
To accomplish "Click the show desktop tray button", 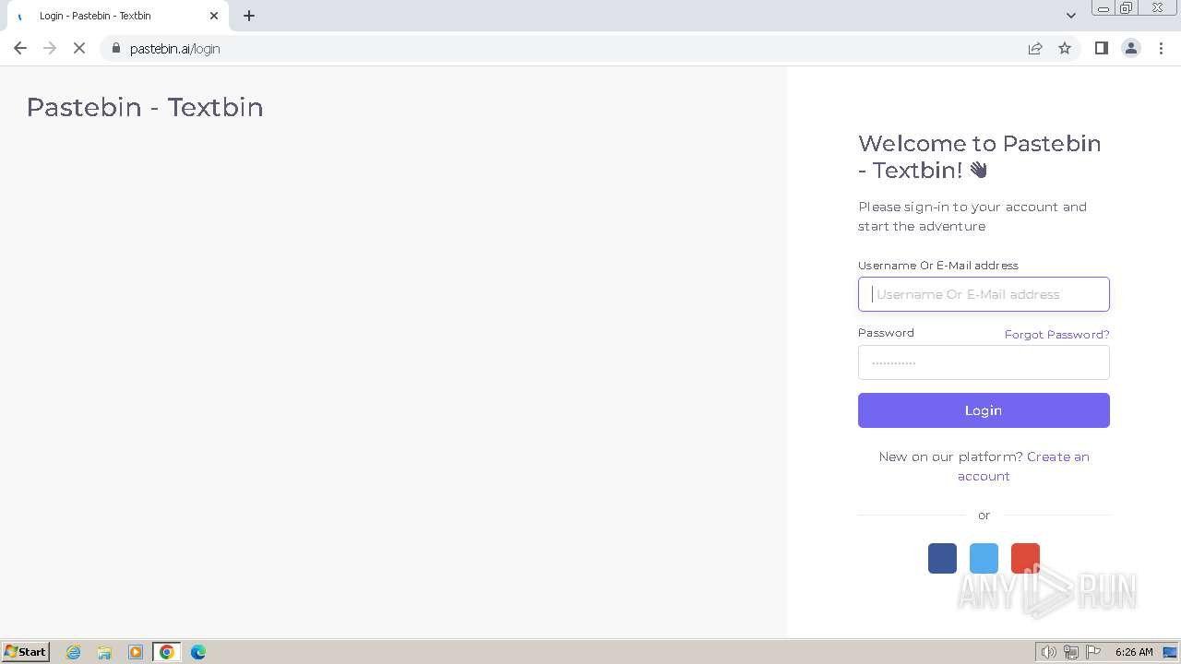I will [1170, 652].
